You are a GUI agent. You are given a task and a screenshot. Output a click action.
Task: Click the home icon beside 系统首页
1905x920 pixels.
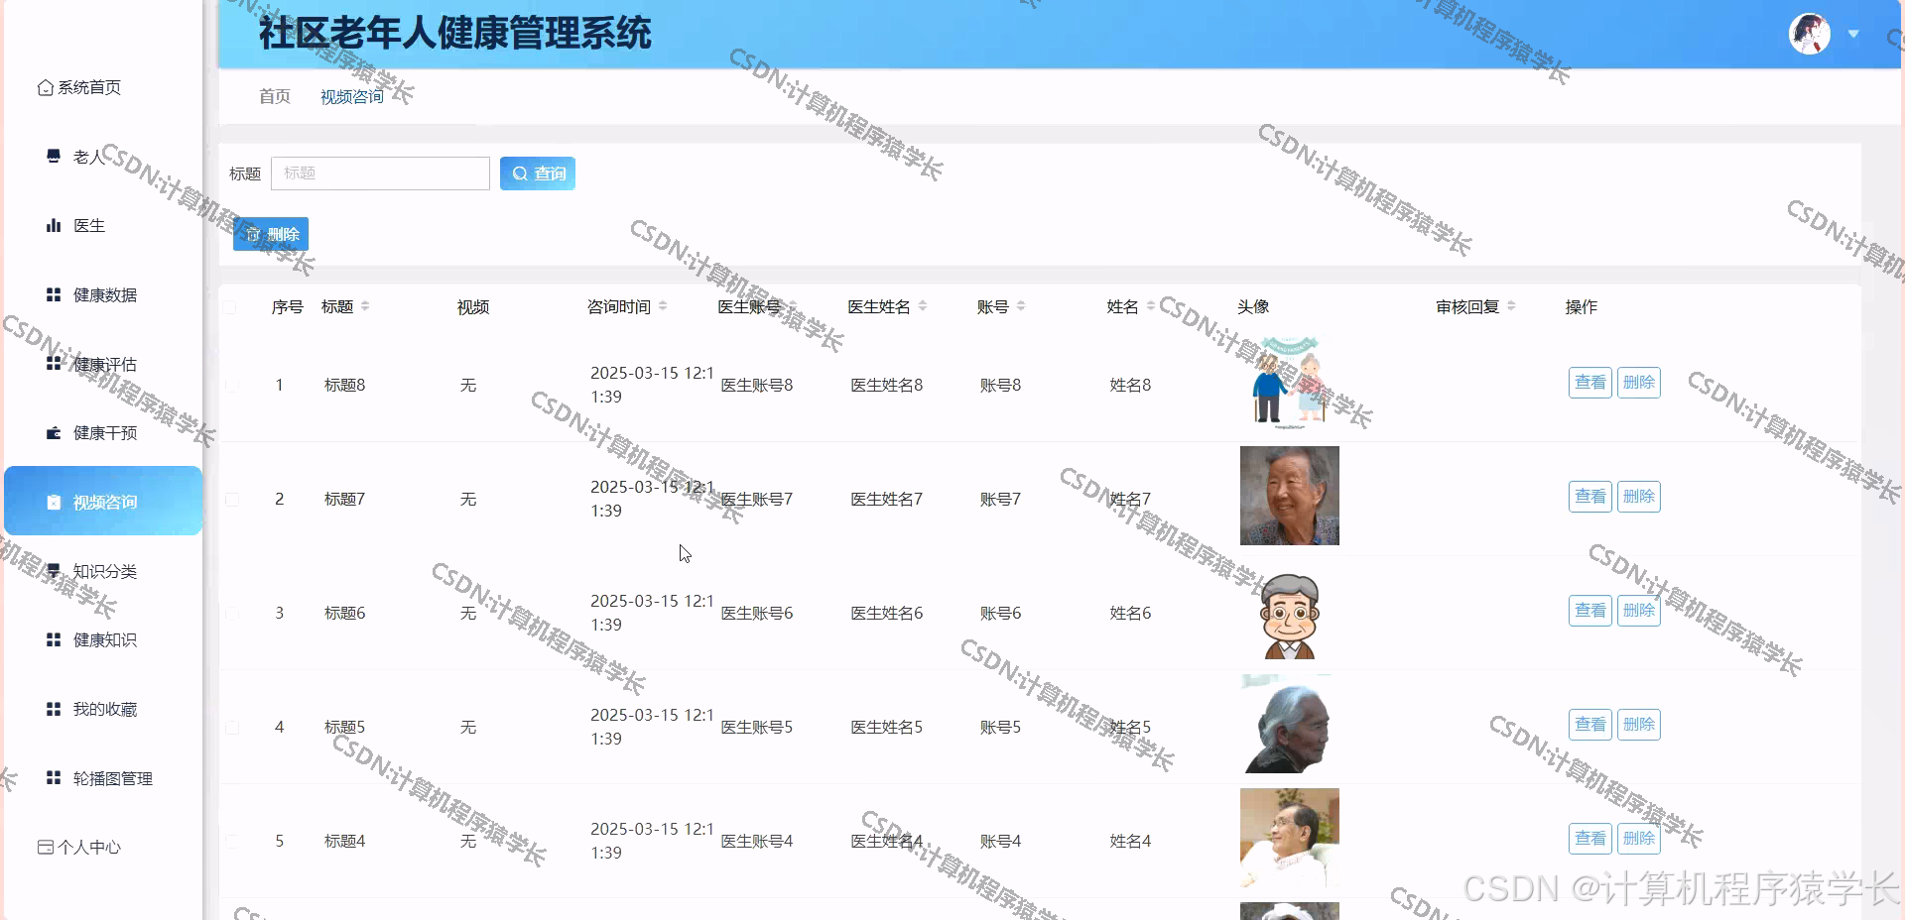pos(45,87)
